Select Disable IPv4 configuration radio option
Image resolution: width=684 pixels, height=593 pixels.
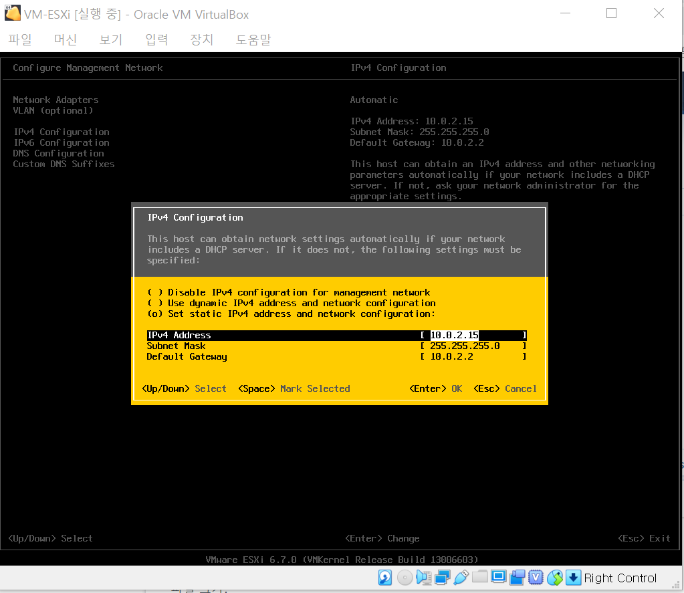[x=288, y=292]
